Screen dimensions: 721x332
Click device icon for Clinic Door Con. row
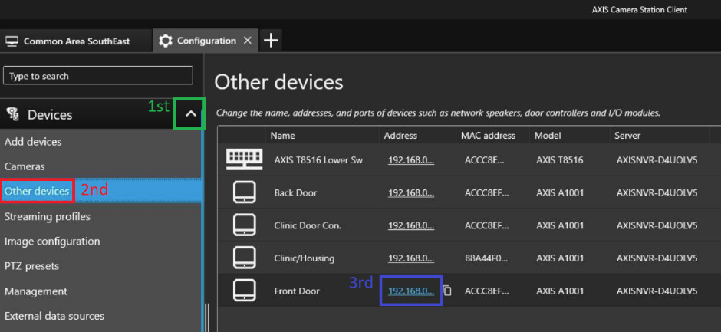245,225
